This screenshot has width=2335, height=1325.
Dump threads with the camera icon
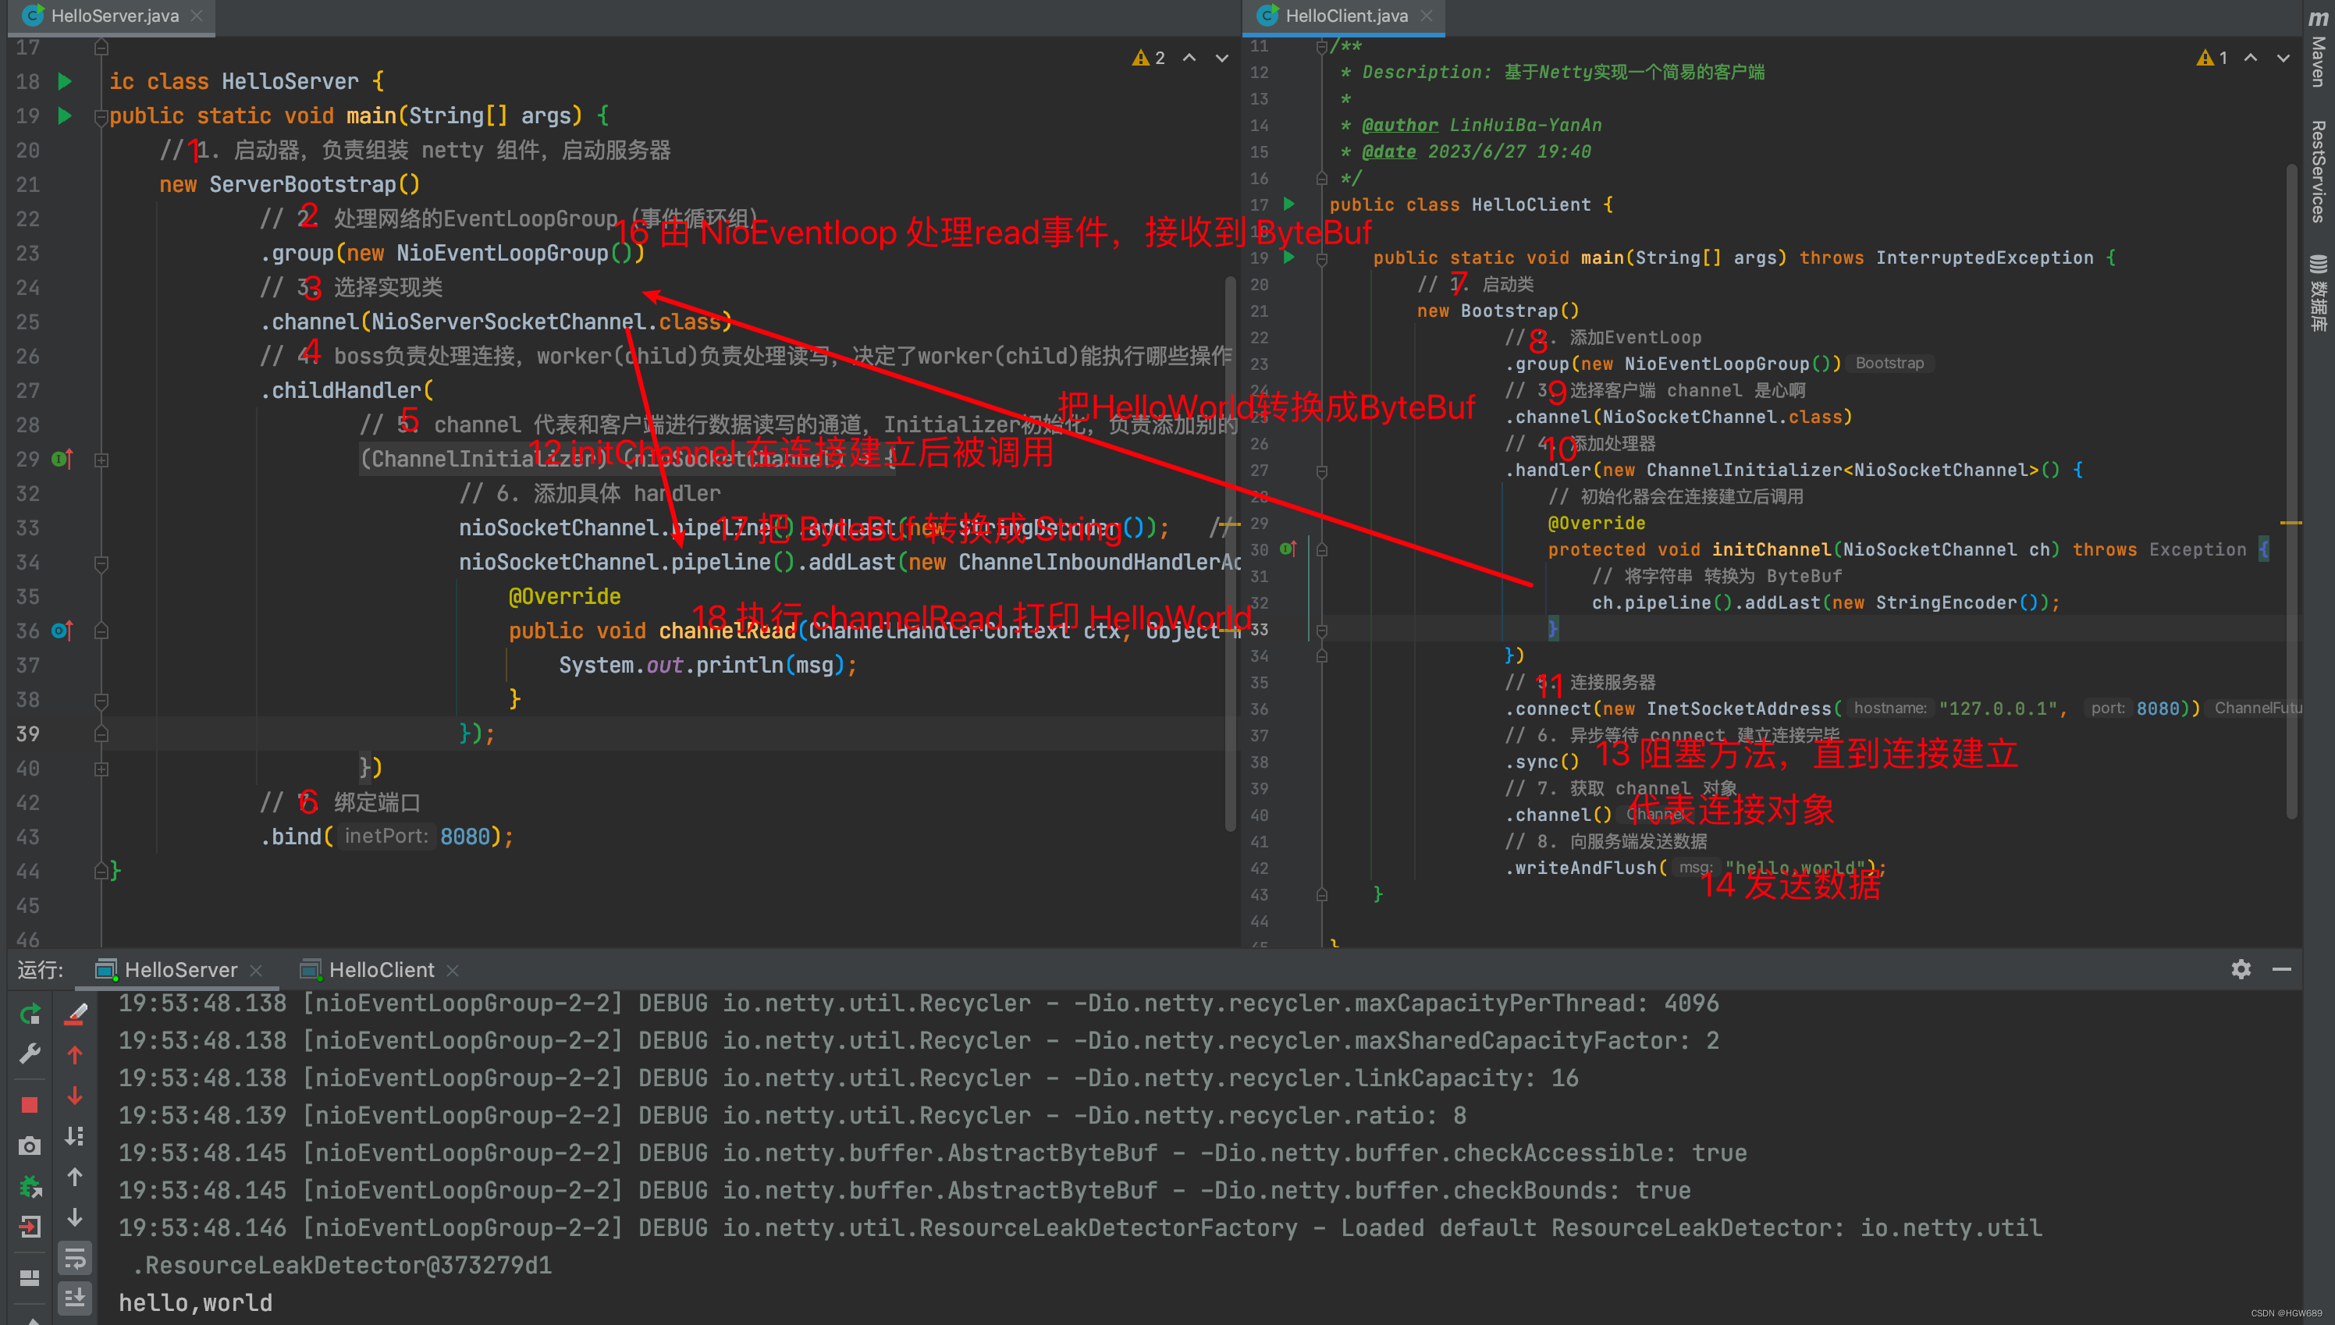[x=30, y=1146]
